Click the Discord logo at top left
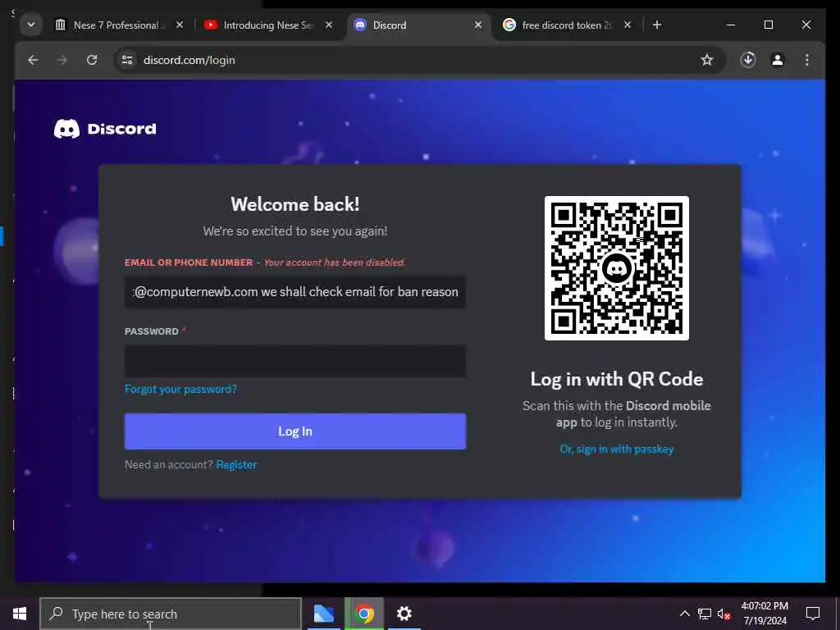 coord(105,129)
